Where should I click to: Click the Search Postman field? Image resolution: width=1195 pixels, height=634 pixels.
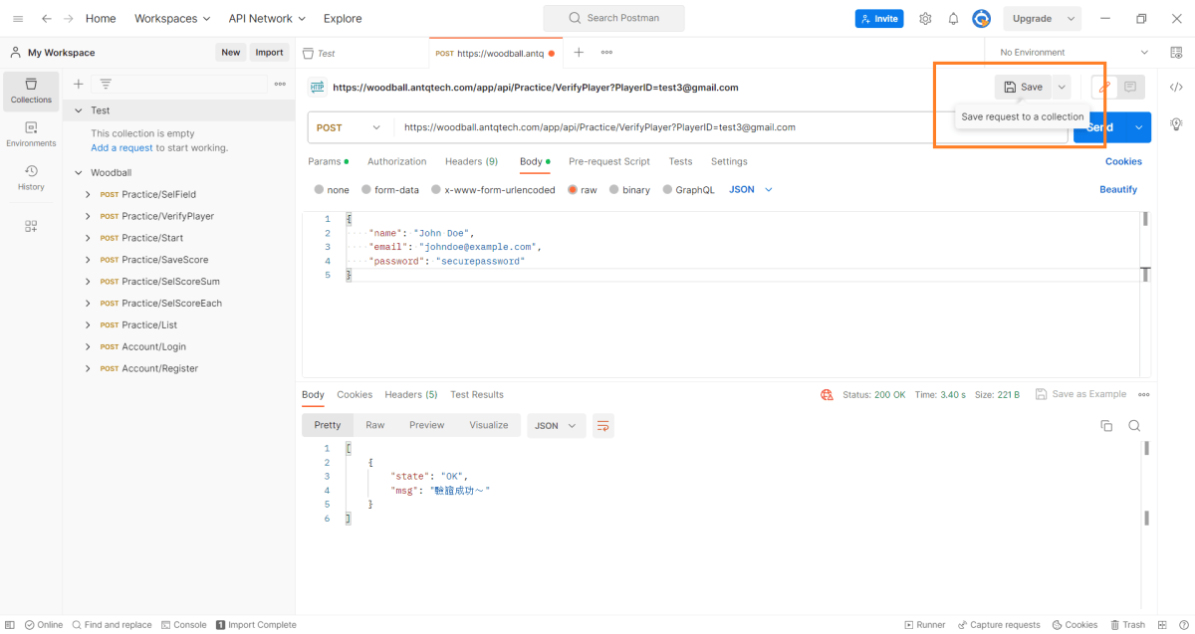613,18
